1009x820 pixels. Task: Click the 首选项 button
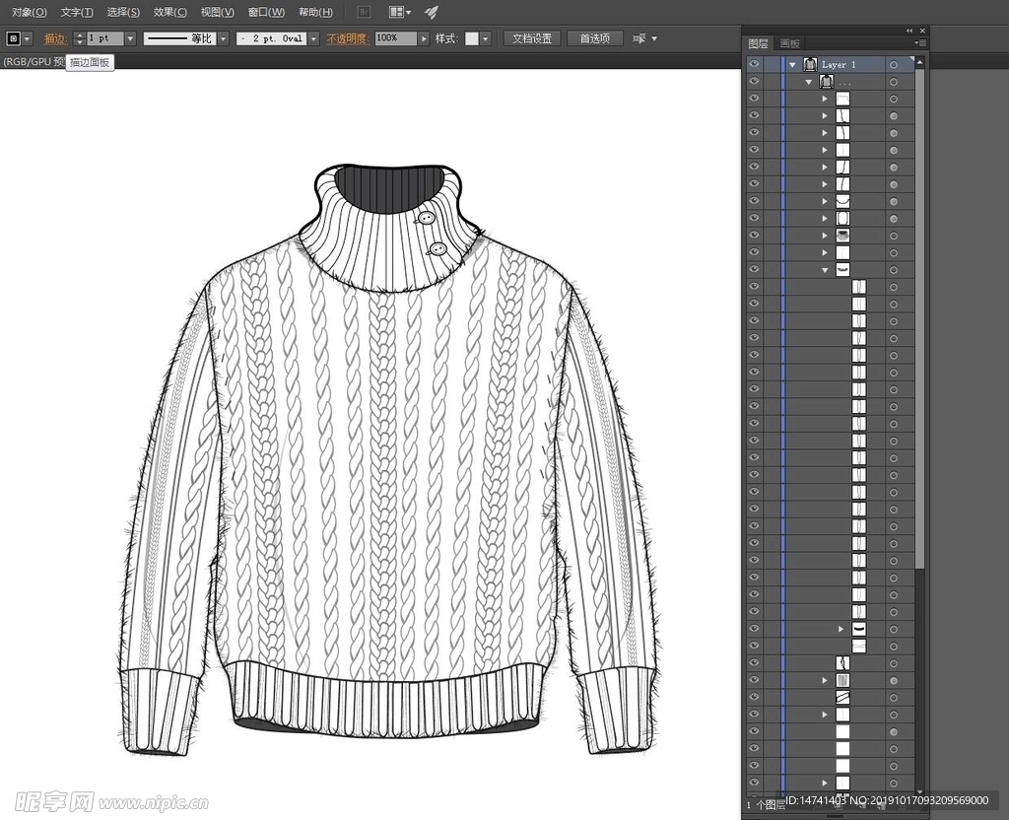(594, 38)
